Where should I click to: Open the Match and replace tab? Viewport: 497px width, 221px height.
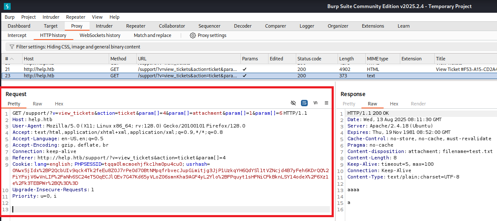(152, 35)
